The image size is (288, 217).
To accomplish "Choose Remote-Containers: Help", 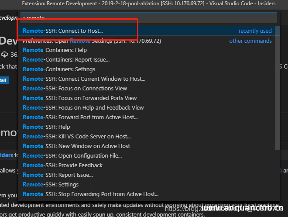I will tap(147, 50).
